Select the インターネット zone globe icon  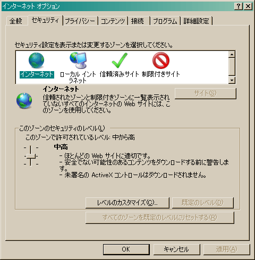(x=37, y=60)
